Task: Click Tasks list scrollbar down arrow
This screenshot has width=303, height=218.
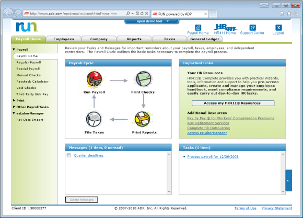Action: 283,192
